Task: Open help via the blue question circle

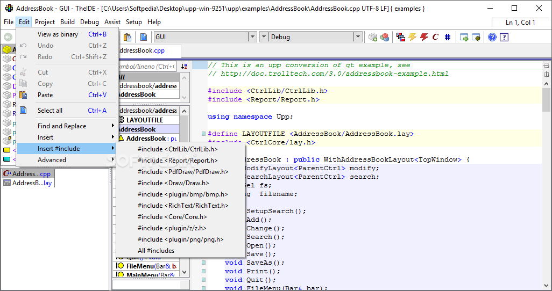Action: pos(492,37)
